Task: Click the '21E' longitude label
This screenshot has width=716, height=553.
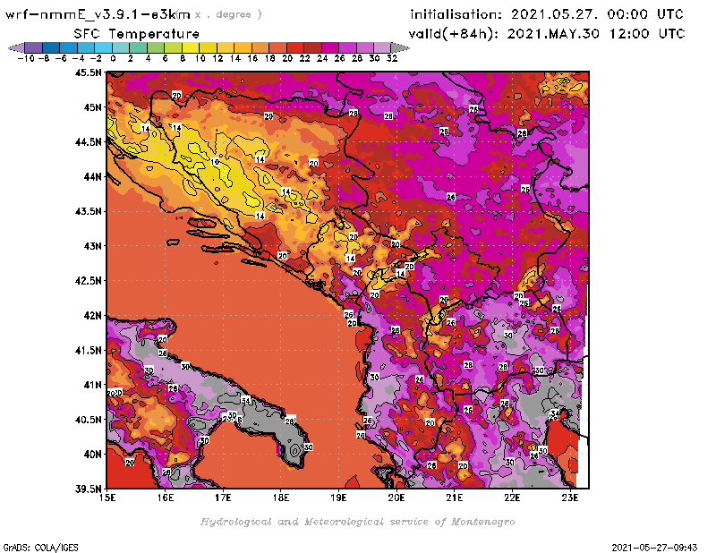Action: tap(455, 498)
